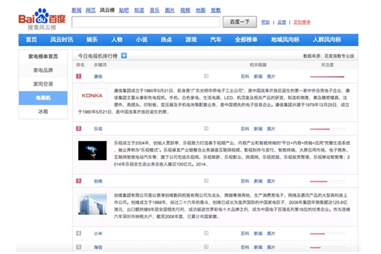Open the 游戏 navbar item
The width and height of the screenshot is (381, 254).
pyautogui.click(x=191, y=39)
